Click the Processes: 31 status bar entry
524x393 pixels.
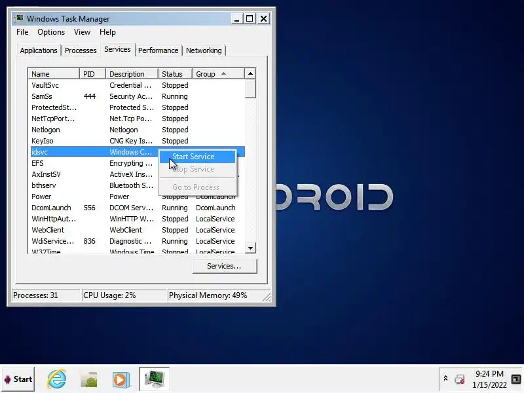[46, 295]
